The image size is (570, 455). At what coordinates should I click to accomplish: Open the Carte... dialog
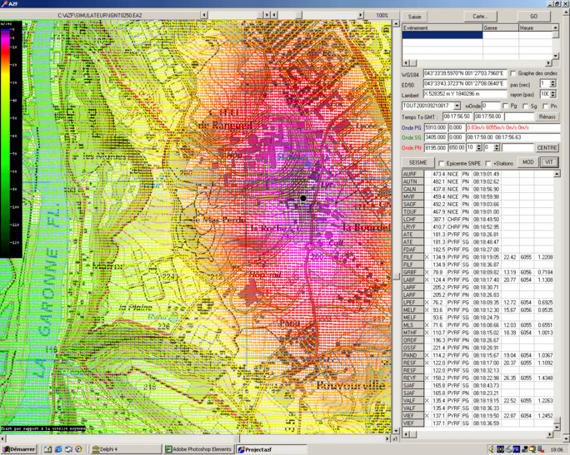click(480, 16)
